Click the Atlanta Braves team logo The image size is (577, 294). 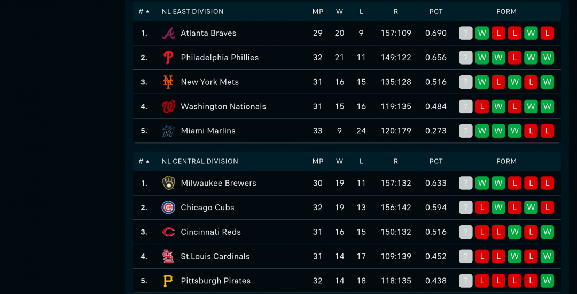point(168,33)
